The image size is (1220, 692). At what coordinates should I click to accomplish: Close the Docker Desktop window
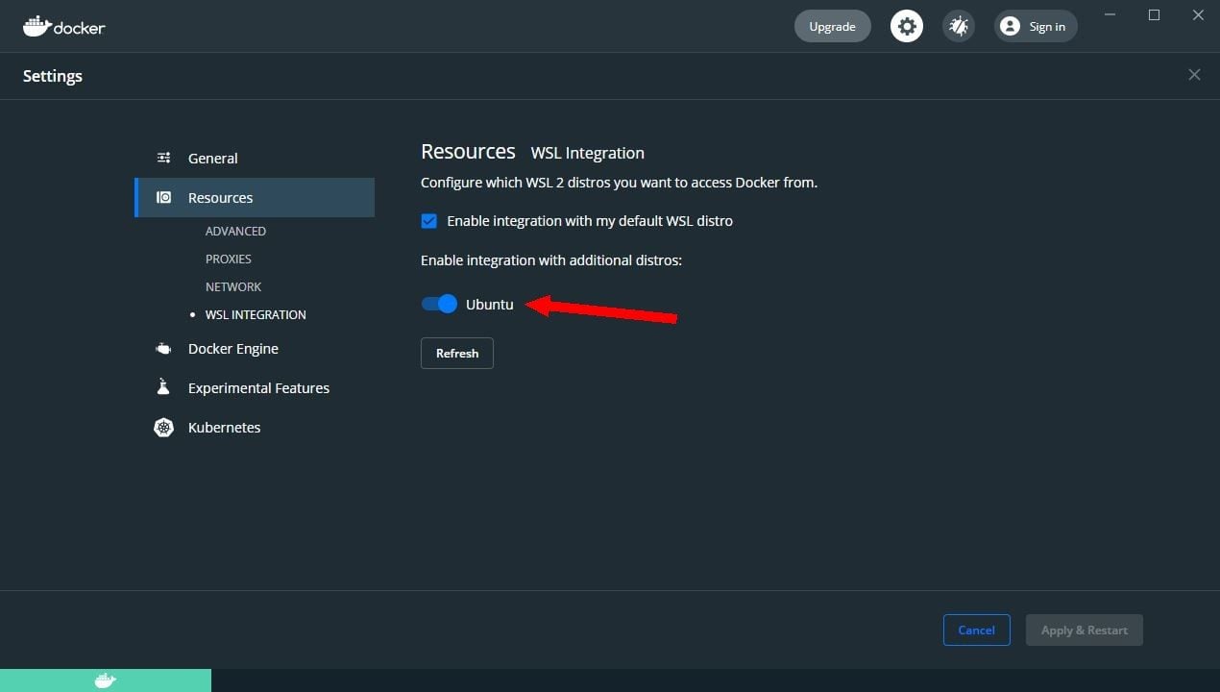tap(1198, 15)
